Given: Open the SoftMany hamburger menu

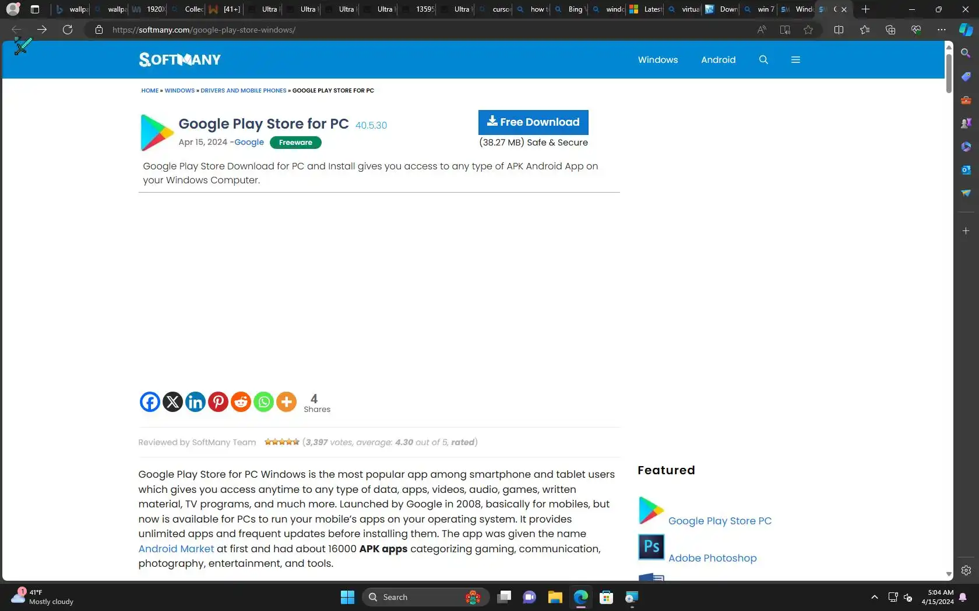Looking at the screenshot, I should pos(795,59).
